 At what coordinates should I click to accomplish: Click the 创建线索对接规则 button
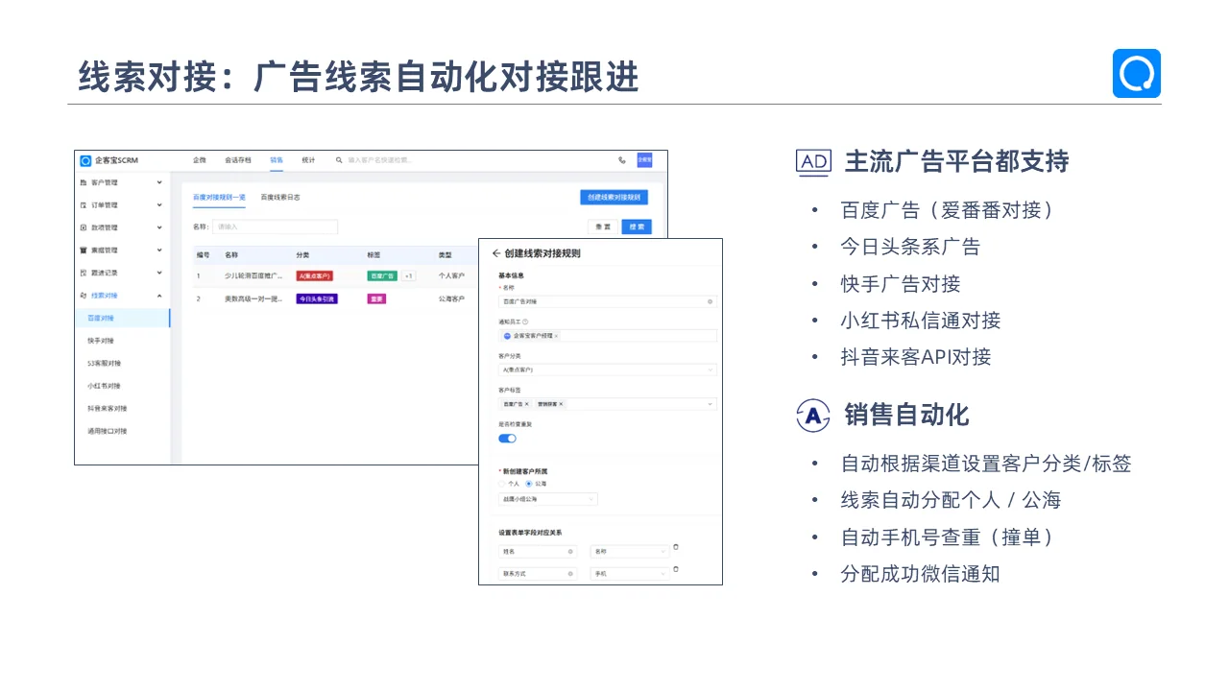point(614,197)
